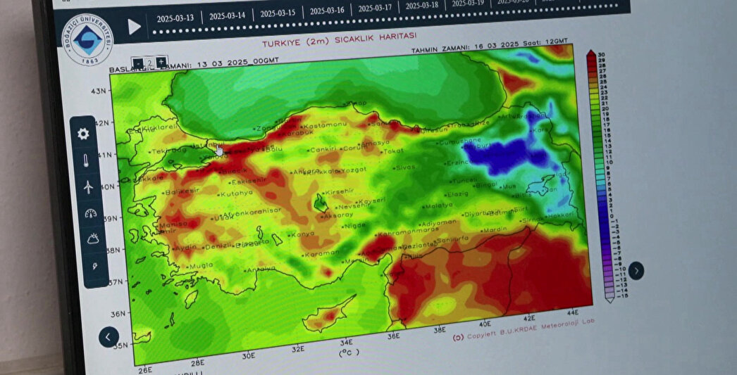Select the 2025-03-14 date tab
737x375 pixels.
coord(227,15)
